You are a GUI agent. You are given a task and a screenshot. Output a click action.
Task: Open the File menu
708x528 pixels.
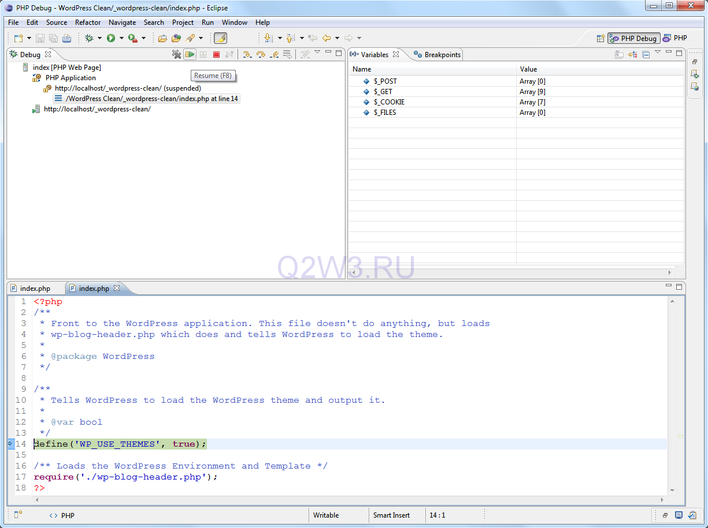click(x=13, y=23)
